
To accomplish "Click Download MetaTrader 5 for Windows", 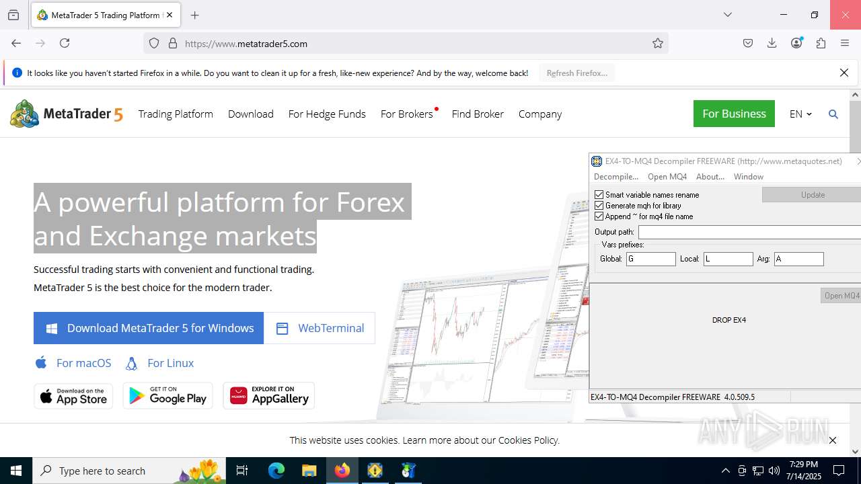I will 149,328.
